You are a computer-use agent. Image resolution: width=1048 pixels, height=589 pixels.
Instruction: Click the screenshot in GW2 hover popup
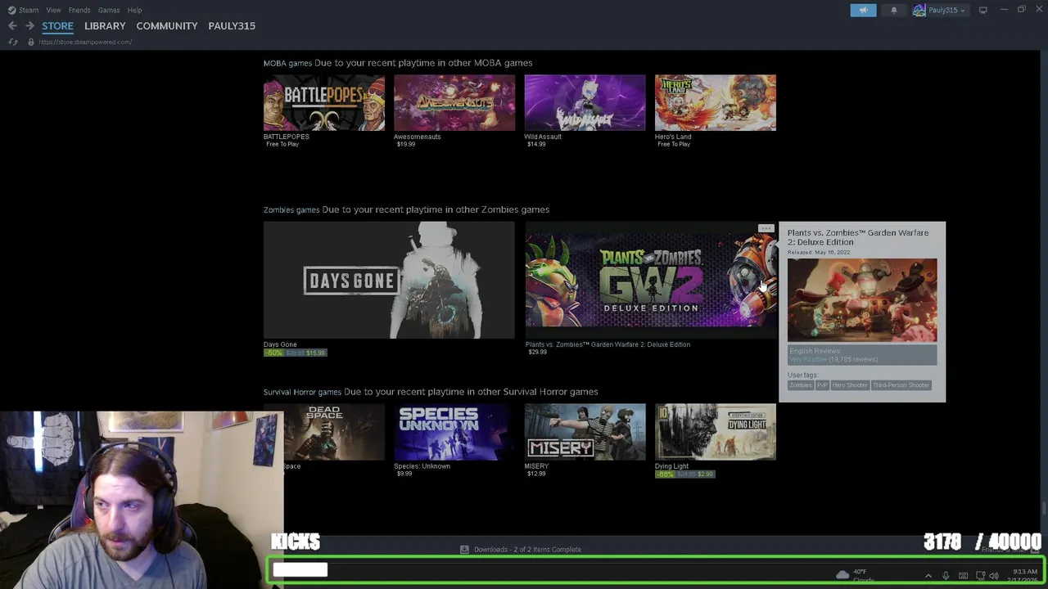862,300
